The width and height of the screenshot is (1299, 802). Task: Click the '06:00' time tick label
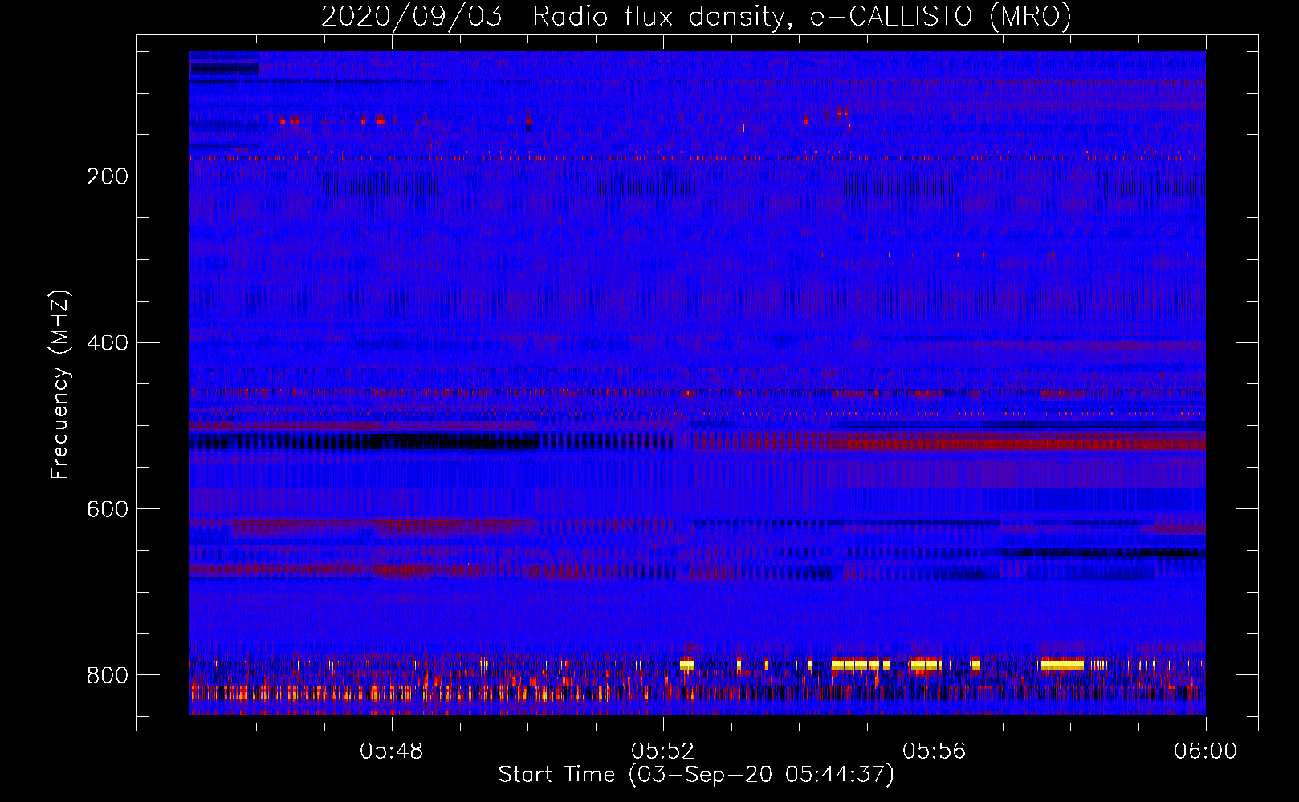[x=1206, y=751]
